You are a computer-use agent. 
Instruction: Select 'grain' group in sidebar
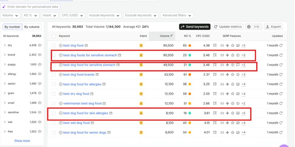(11, 93)
